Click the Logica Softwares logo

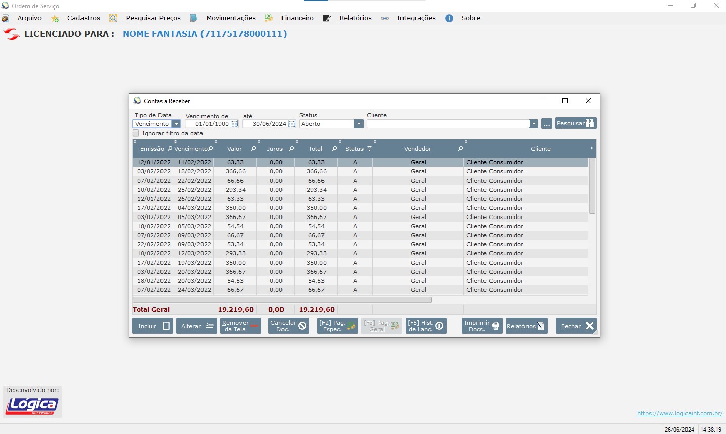(32, 406)
